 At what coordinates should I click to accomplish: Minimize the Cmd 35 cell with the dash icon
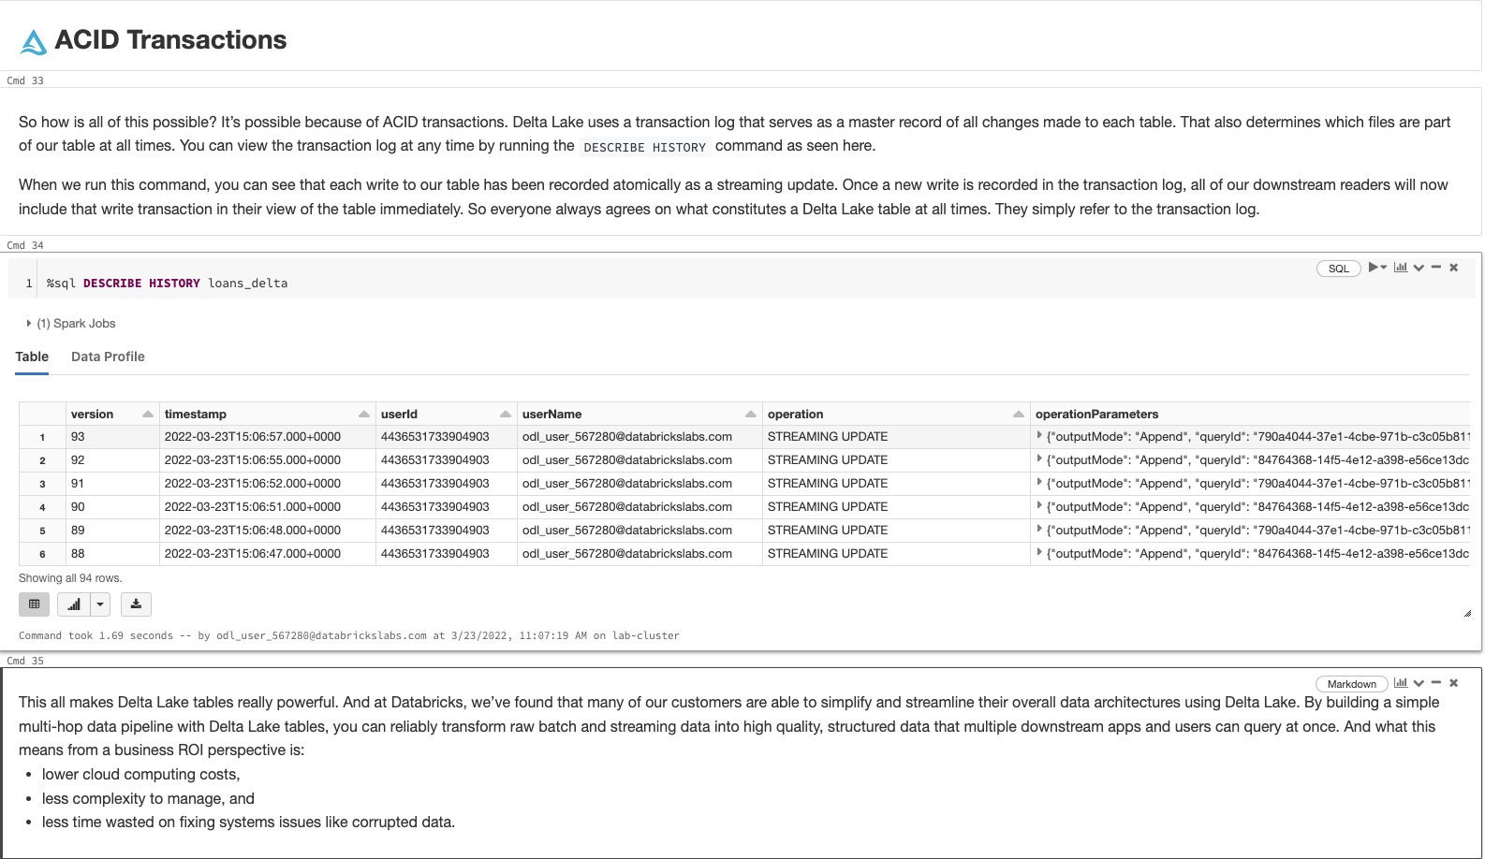coord(1436,683)
